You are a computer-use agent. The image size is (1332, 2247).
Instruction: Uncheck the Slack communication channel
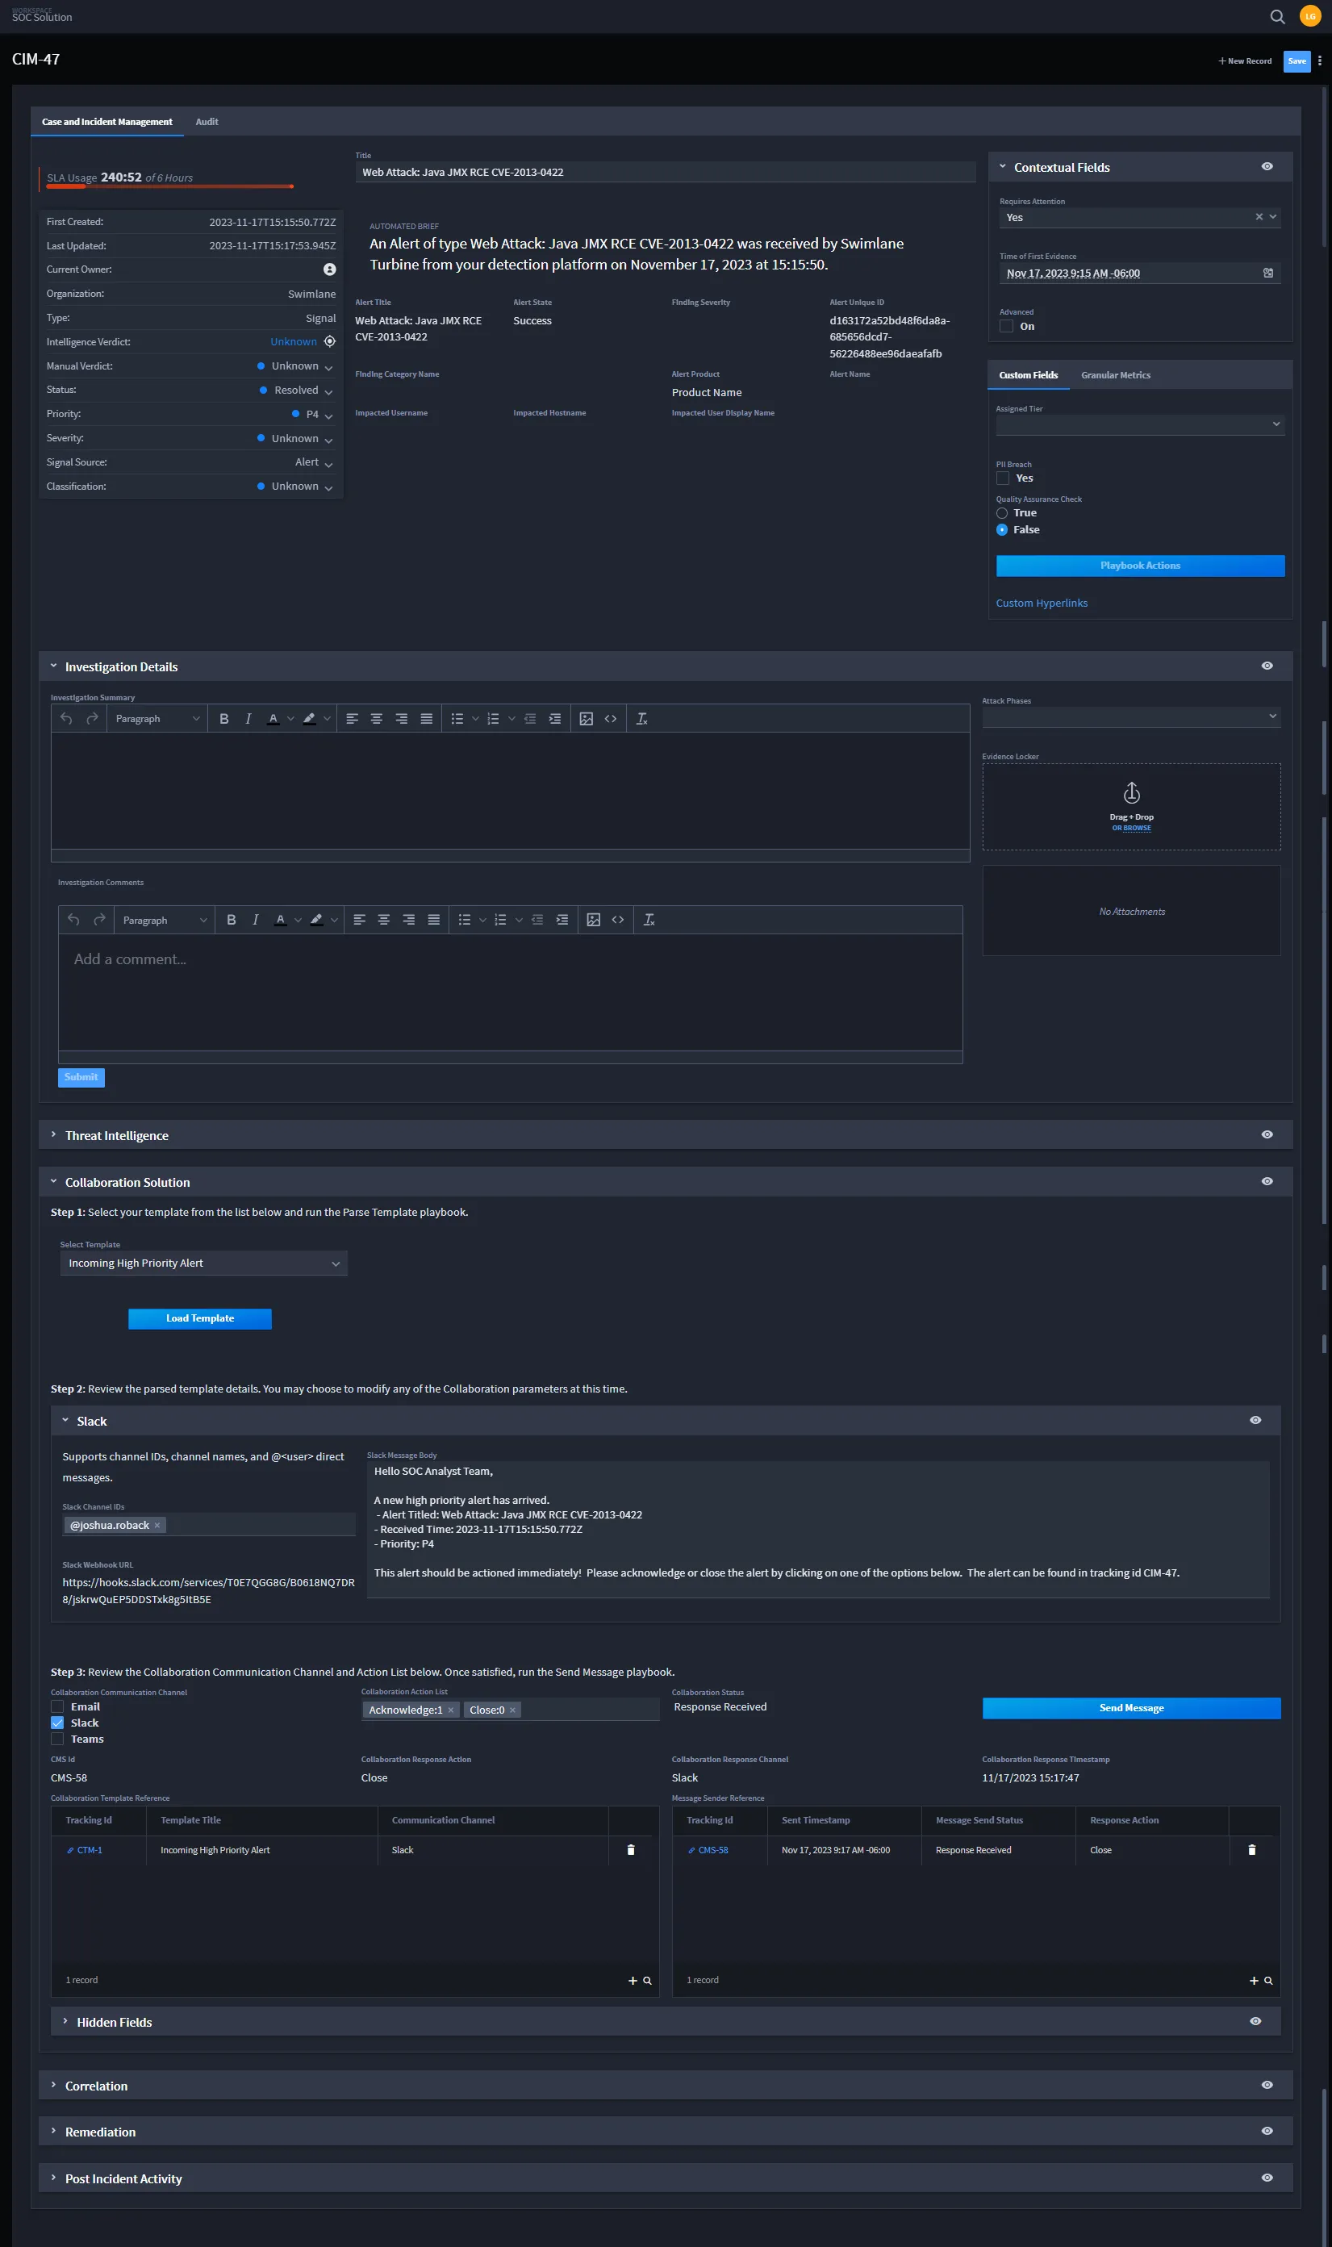[x=57, y=1723]
